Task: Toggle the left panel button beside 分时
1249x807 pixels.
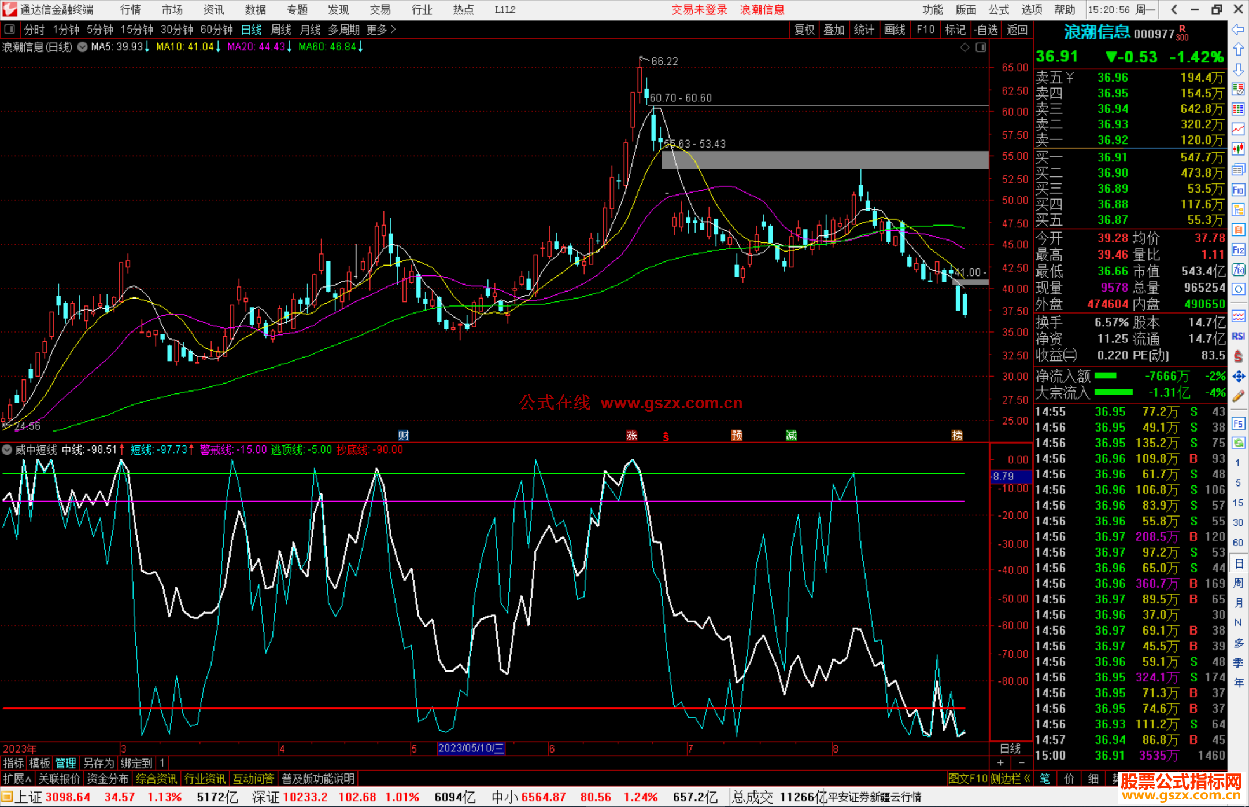Action: pos(10,29)
